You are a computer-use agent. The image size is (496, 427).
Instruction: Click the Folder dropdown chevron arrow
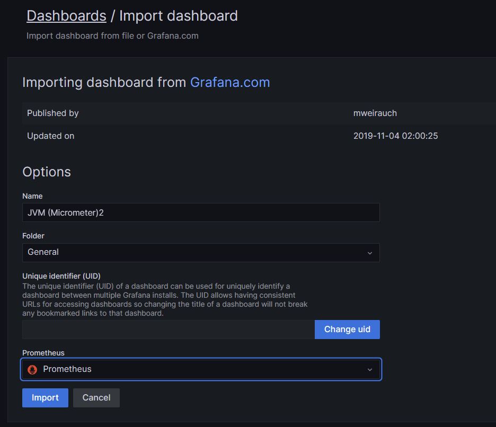[369, 253]
